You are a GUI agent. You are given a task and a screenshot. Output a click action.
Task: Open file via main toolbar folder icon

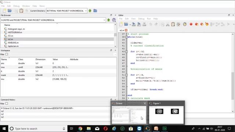(10, 11)
